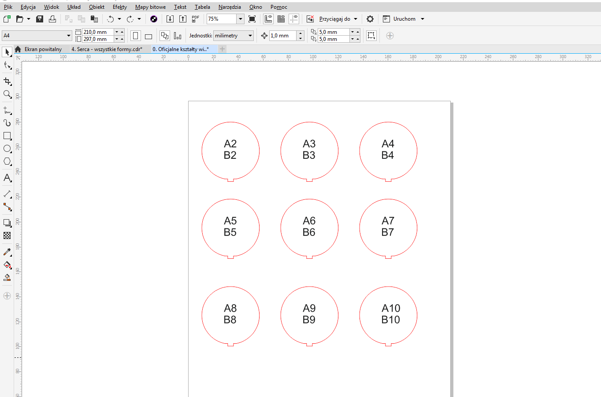601x397 pixels.
Task: Click the Save document icon
Action: pyautogui.click(x=40, y=19)
